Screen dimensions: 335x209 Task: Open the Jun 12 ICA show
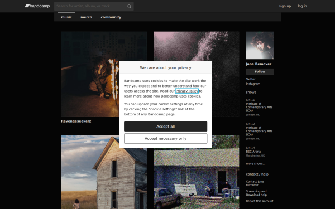[259, 131]
